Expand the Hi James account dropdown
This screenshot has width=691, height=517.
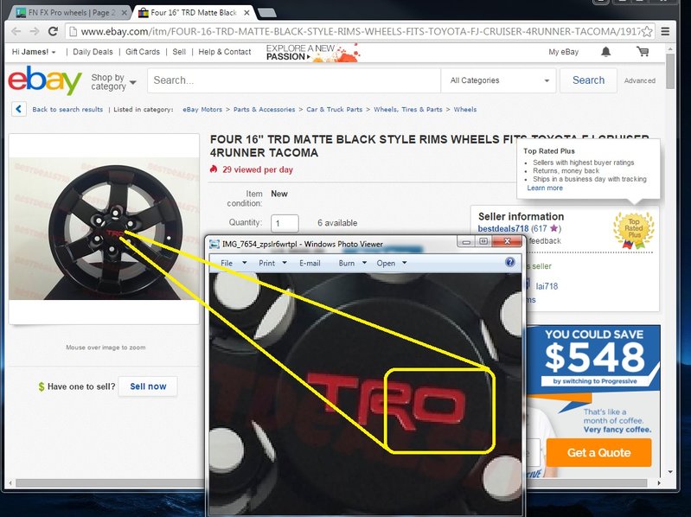(x=34, y=52)
